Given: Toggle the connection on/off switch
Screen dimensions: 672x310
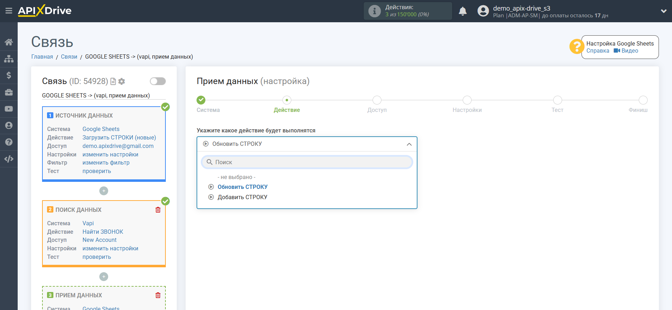Looking at the screenshot, I should (x=158, y=81).
